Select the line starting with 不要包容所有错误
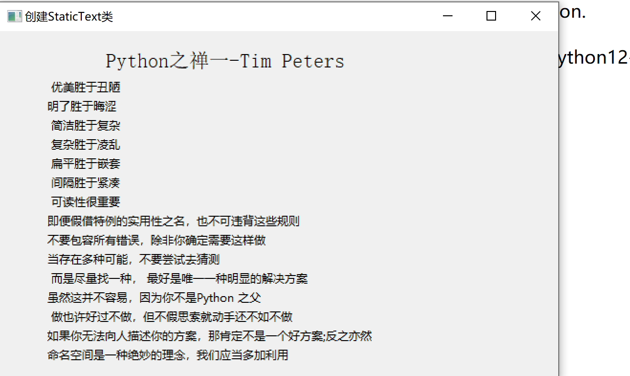Screen dimensions: 630x376 [x=156, y=240]
